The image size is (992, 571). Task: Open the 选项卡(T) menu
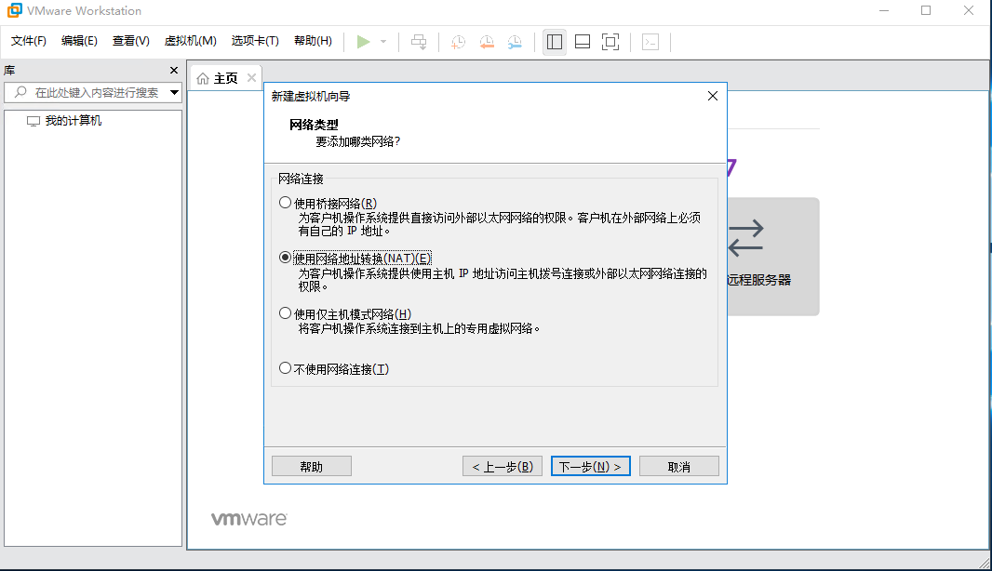[255, 41]
